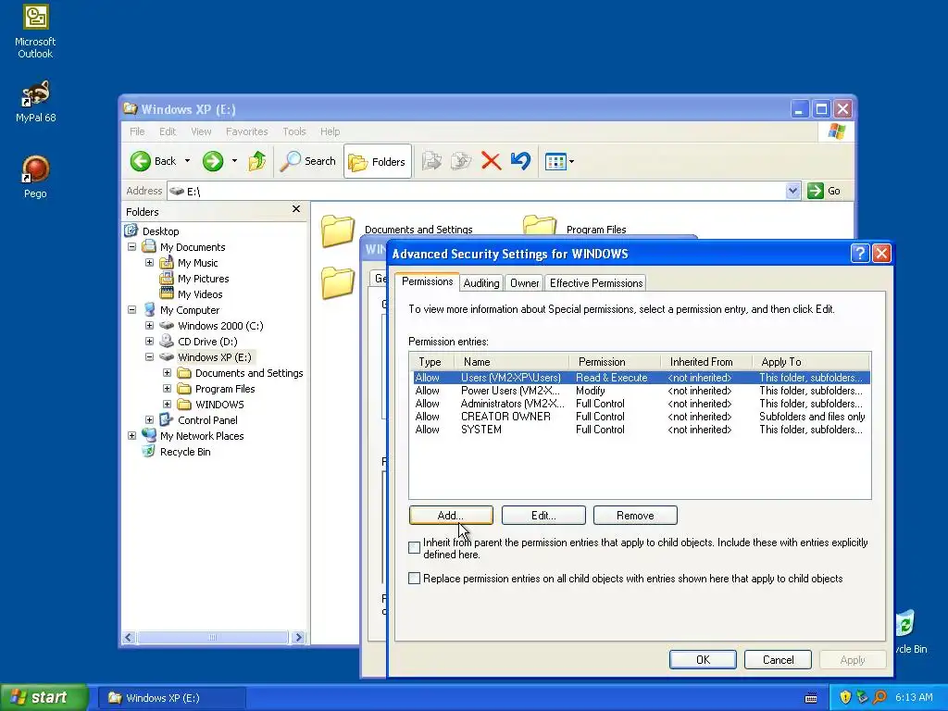Image resolution: width=948 pixels, height=711 pixels.
Task: Go back using the Back arrow
Action: [154, 161]
